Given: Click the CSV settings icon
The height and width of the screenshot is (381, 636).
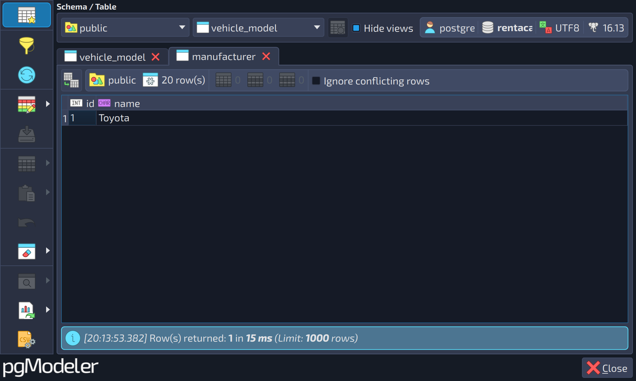Looking at the screenshot, I should pyautogui.click(x=27, y=339).
